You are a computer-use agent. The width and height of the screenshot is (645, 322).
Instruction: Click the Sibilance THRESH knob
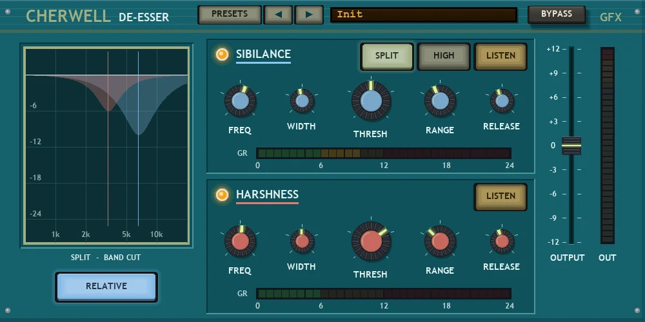coord(371,100)
